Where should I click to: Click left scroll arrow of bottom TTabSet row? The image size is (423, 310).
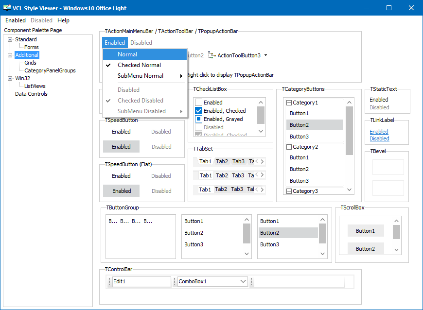tap(257, 189)
